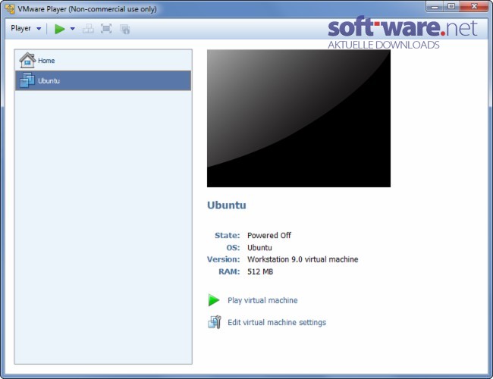Click the Home house icon
The width and height of the screenshot is (493, 379).
(x=27, y=60)
